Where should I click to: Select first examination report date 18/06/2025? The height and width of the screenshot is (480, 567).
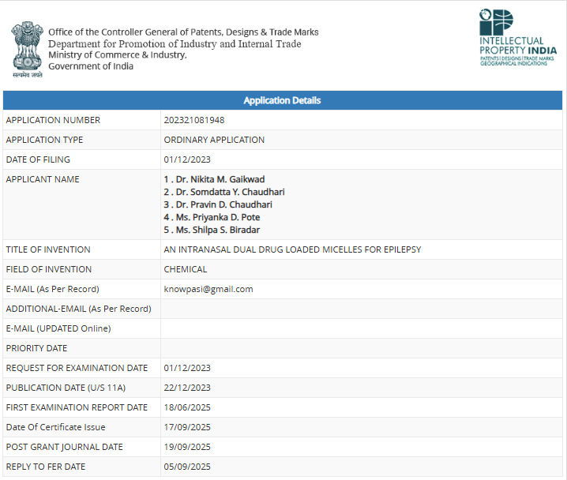[187, 407]
